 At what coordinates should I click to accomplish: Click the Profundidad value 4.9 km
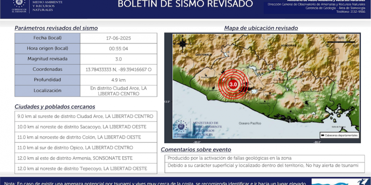tap(118, 80)
